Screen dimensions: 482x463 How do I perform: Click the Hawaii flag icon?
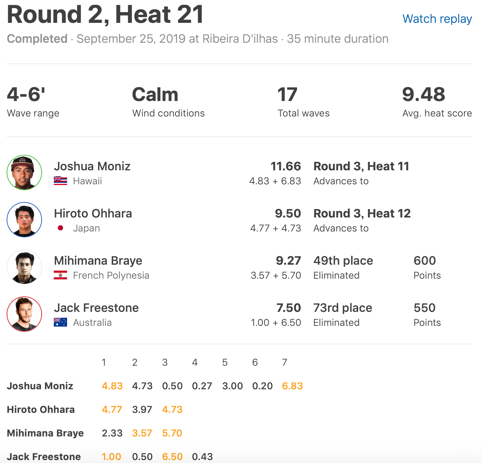coord(60,181)
